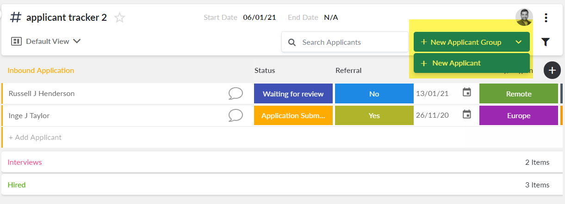The width and height of the screenshot is (565, 204).
Task: Focus the Search Applicants field
Action: [345, 42]
